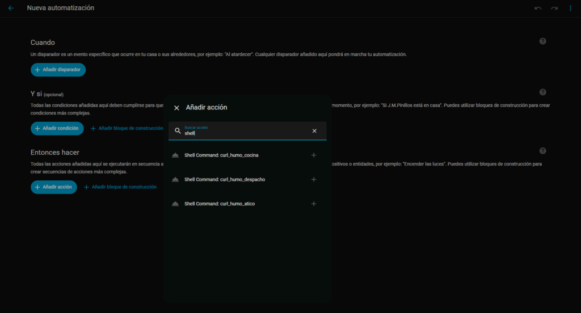Open help for the Cuando section
The width and height of the screenshot is (581, 313).
[542, 41]
